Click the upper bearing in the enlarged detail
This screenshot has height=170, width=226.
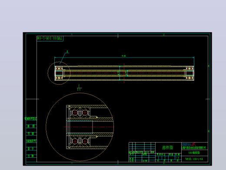click(80, 113)
